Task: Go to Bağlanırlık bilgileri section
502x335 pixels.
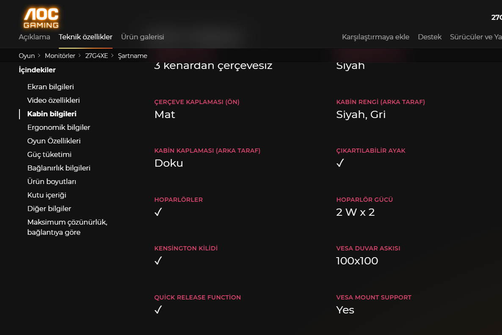Action: click(59, 168)
